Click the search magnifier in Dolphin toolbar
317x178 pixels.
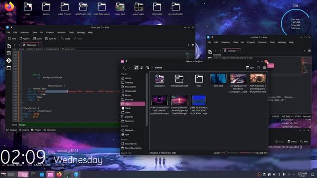pos(259,68)
